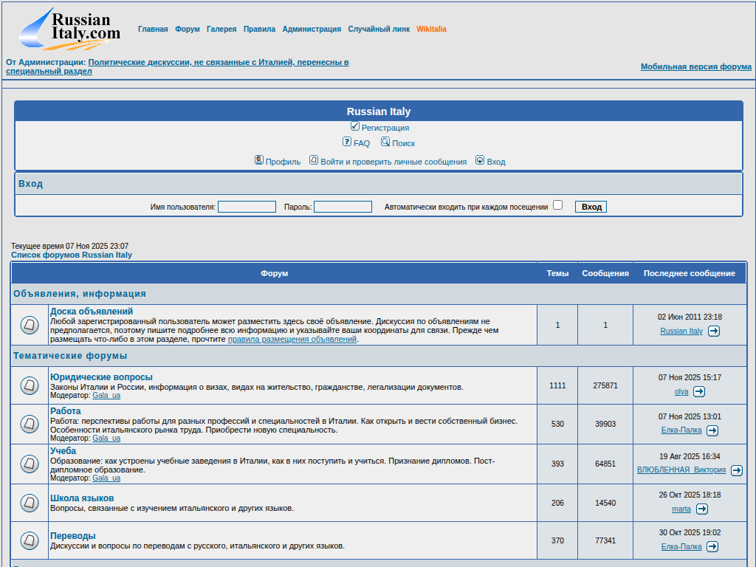
Task: Open the Школа языков forum
Action: pos(82,498)
